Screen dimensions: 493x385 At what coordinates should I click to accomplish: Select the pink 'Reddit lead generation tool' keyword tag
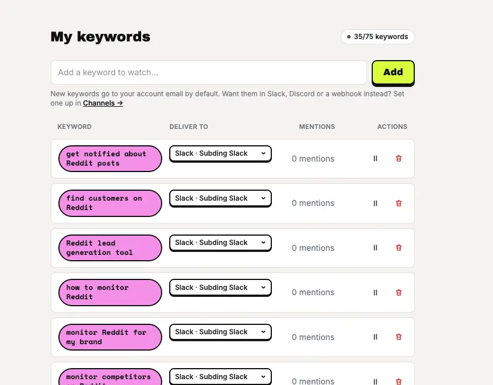pyautogui.click(x=110, y=248)
